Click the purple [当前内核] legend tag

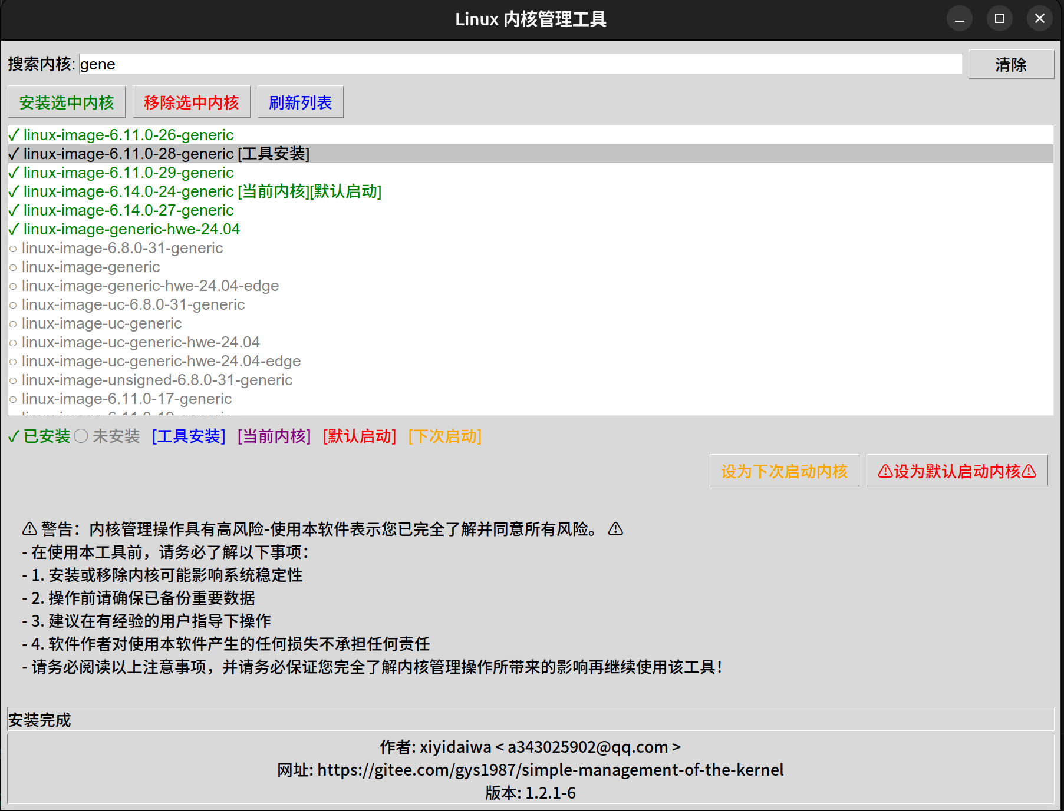click(x=274, y=436)
